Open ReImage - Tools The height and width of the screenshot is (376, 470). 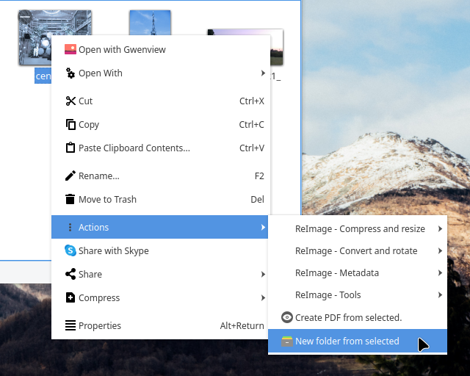358,294
